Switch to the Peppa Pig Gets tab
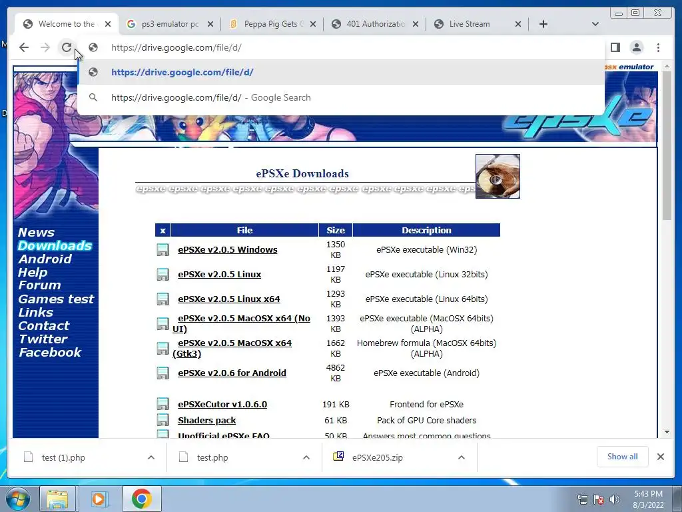The height and width of the screenshot is (512, 682). tap(274, 24)
